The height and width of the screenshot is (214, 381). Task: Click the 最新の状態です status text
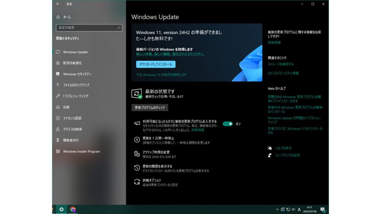(x=160, y=91)
